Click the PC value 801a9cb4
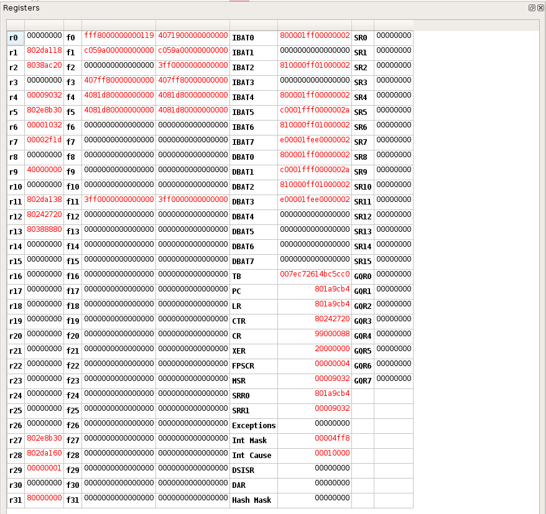Viewport: 546px width, 514px height. pos(332,289)
